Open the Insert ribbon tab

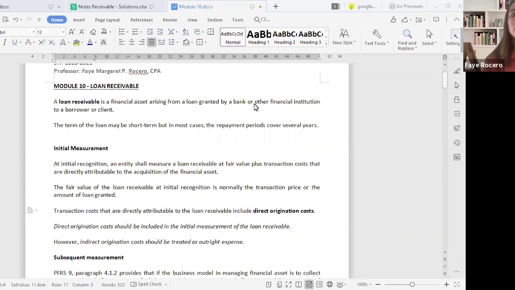click(x=79, y=20)
